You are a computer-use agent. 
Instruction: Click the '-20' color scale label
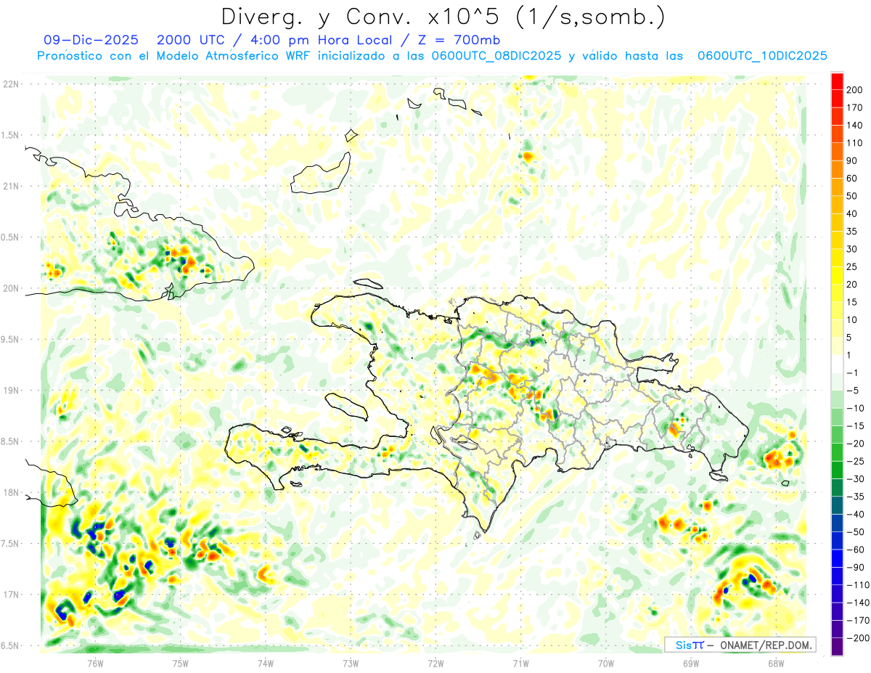click(855, 444)
